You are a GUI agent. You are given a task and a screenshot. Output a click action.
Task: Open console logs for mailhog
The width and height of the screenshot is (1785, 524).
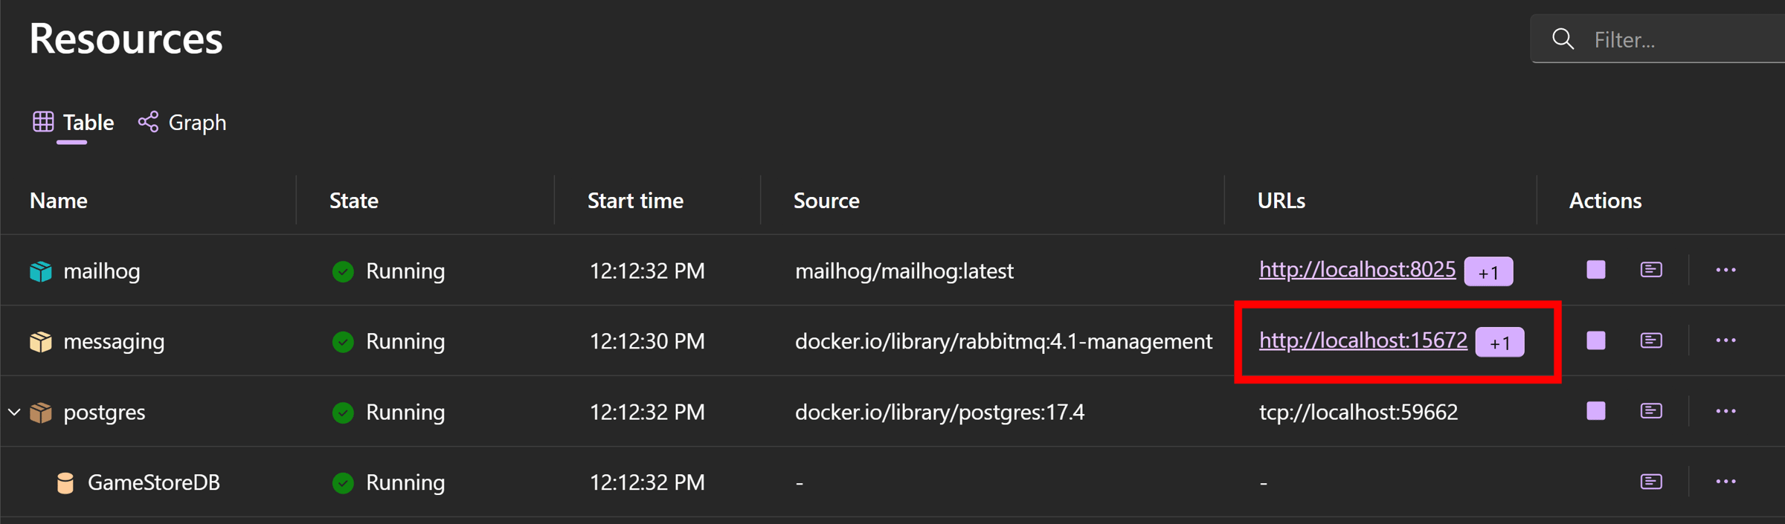click(x=1651, y=270)
